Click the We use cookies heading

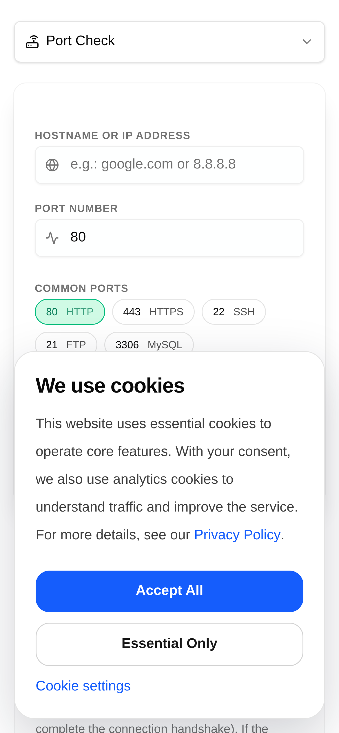pos(110,386)
